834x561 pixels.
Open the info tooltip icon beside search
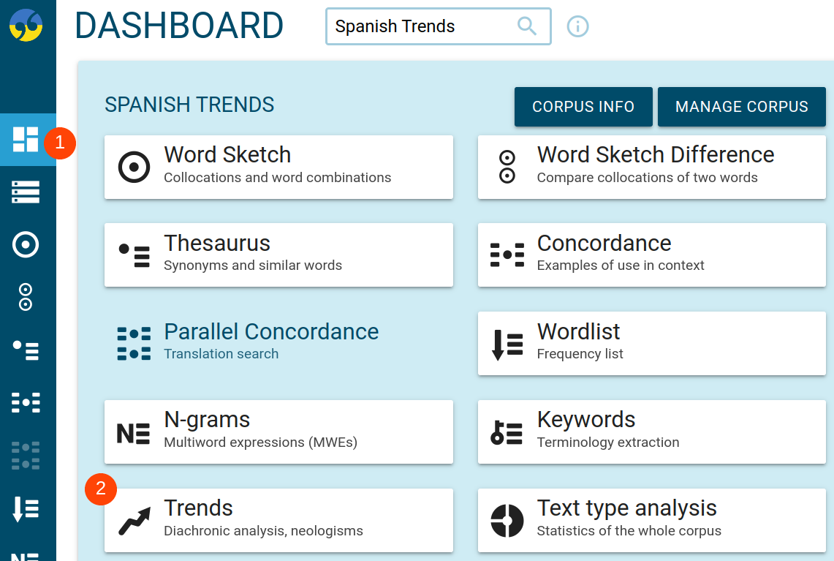click(x=577, y=26)
